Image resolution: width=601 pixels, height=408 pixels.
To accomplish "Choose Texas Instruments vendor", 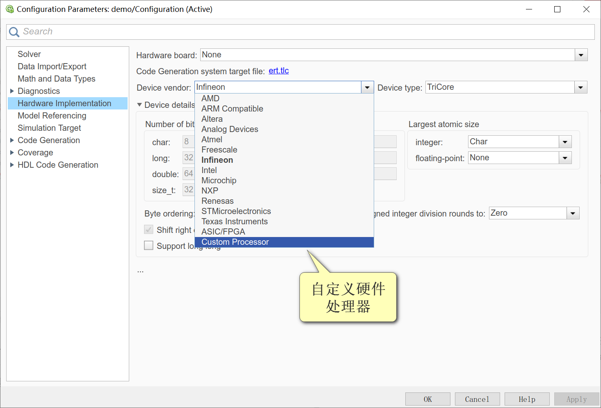I will (284, 221).
